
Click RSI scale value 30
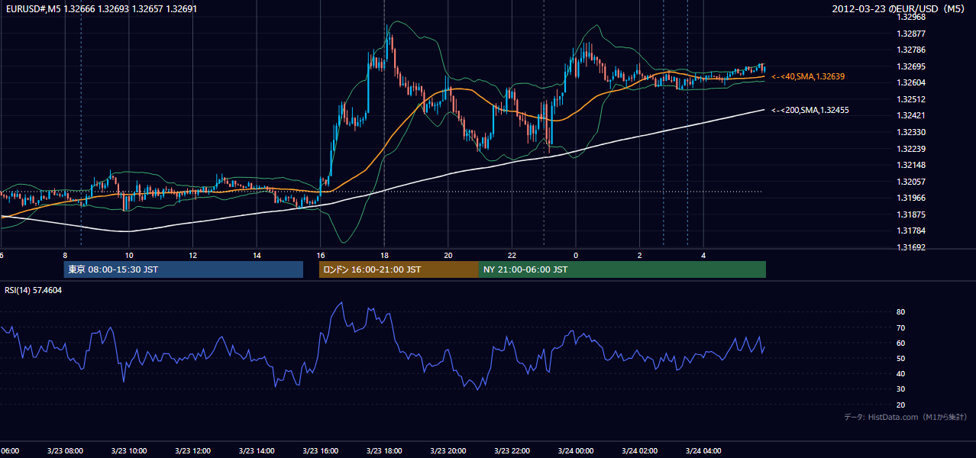[900, 389]
